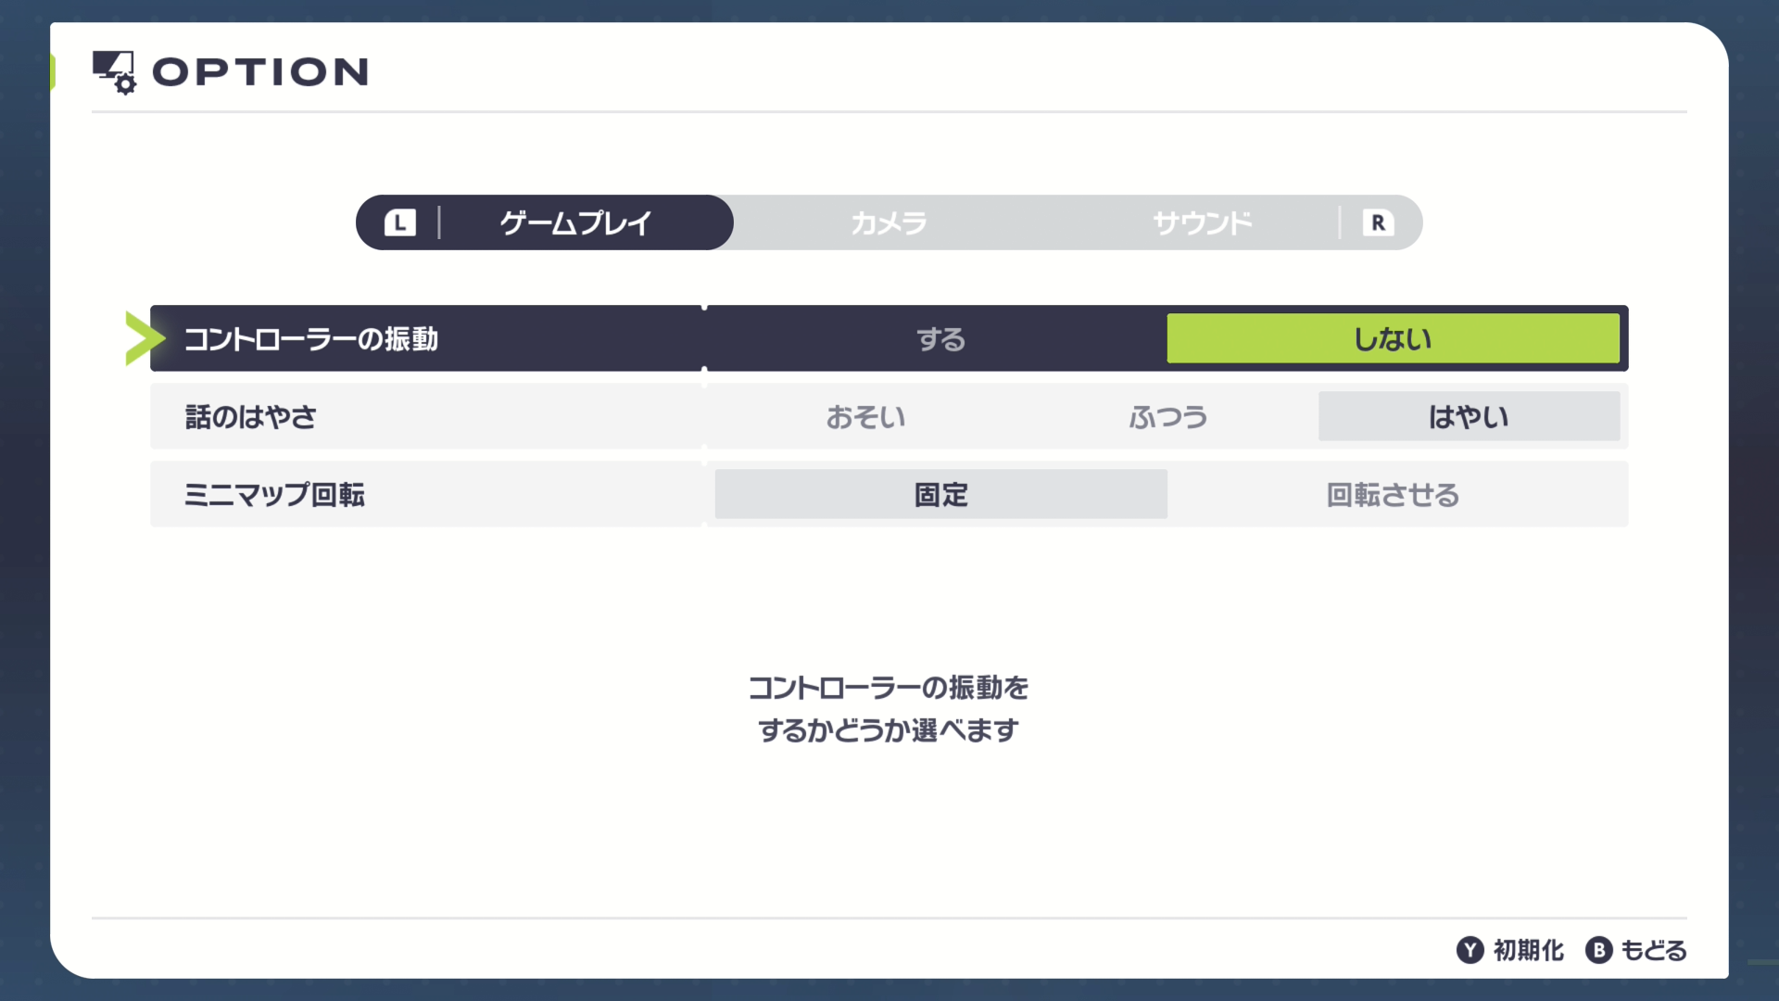Viewport: 1779px width, 1001px height.
Task: Click the B button icon for もどる
Action: tap(1598, 950)
